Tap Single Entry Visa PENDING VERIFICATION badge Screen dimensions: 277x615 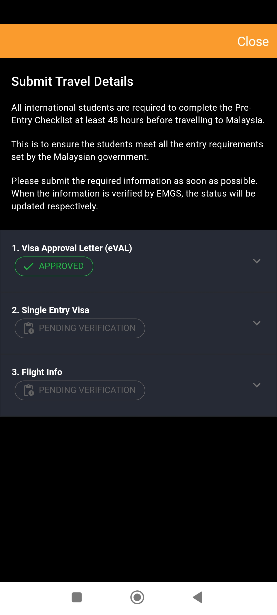[x=80, y=328]
